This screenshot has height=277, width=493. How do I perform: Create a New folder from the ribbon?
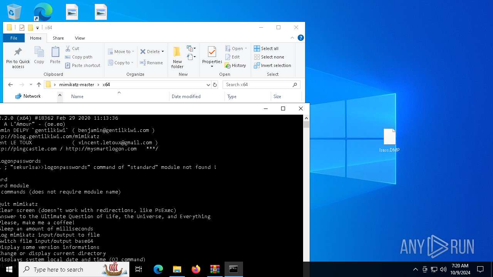(x=177, y=58)
